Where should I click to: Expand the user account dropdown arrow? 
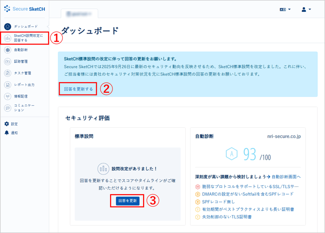[x=310, y=9]
